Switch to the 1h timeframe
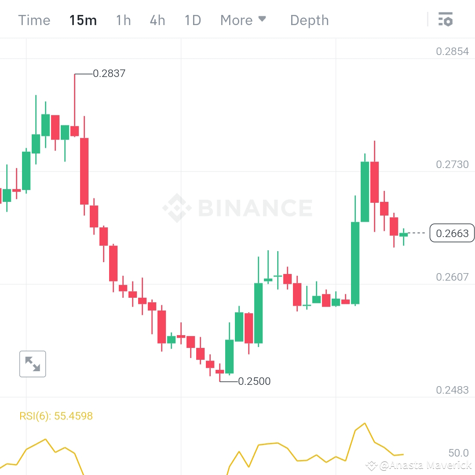Viewport: 475px width, 475px height. (123, 20)
